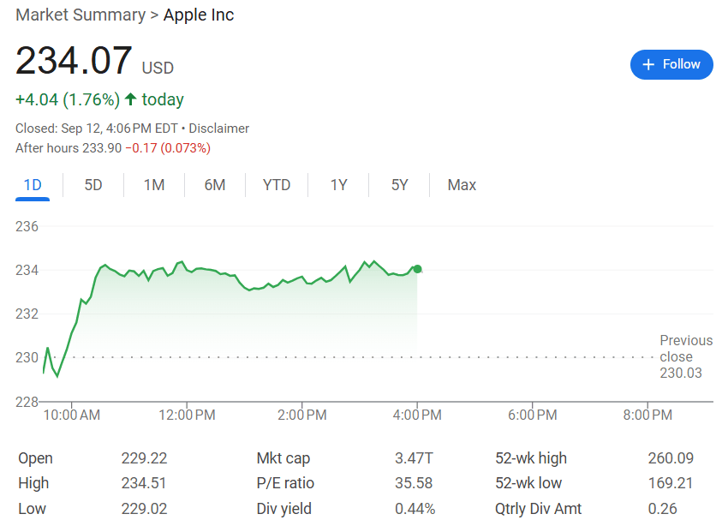
Task: Select the Max time range
Action: [x=462, y=185]
